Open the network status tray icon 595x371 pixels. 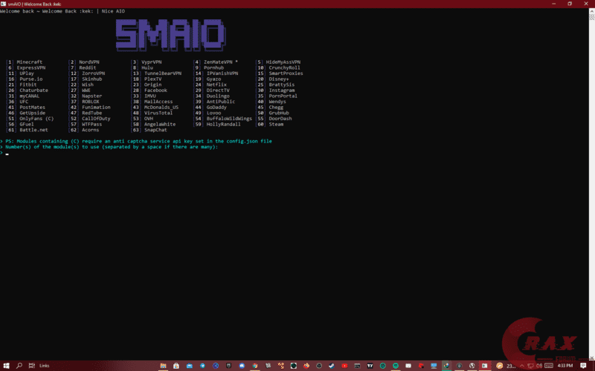530,366
